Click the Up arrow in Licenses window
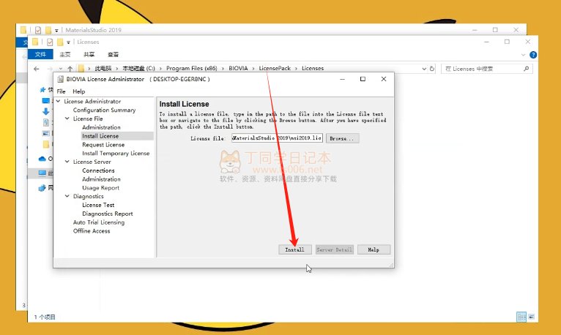The height and width of the screenshot is (335, 561). (70, 69)
